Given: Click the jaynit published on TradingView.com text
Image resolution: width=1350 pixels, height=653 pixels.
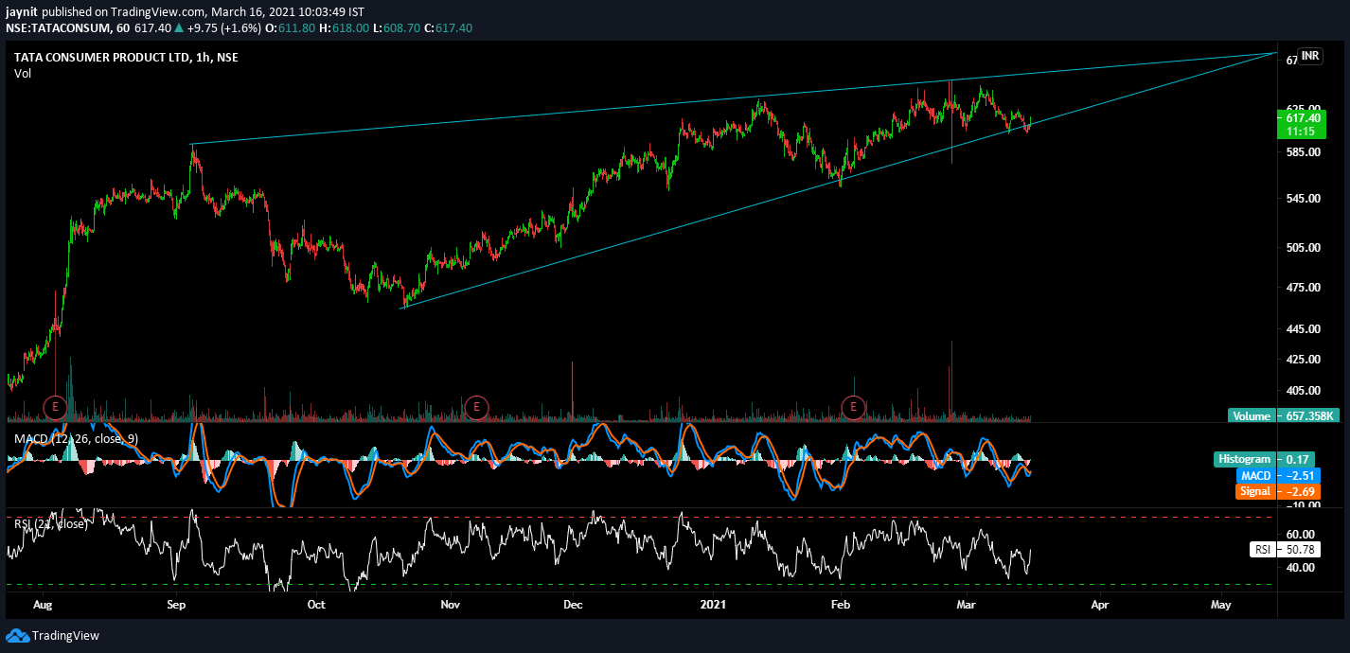Looking at the screenshot, I should pyautogui.click(x=105, y=11).
